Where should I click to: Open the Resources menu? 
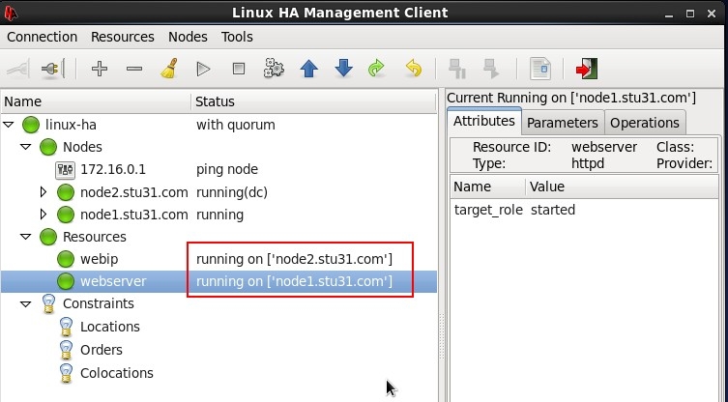(x=123, y=37)
